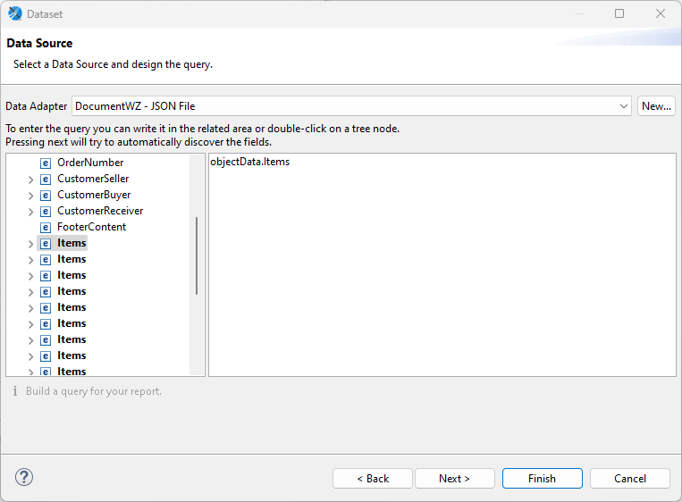
Task: Click the element icon beside CustomerBuyer
Action: 46,195
